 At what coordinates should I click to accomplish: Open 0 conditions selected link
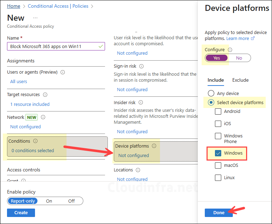33,150
